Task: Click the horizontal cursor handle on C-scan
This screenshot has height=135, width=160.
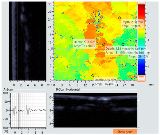Action: [53, 49]
